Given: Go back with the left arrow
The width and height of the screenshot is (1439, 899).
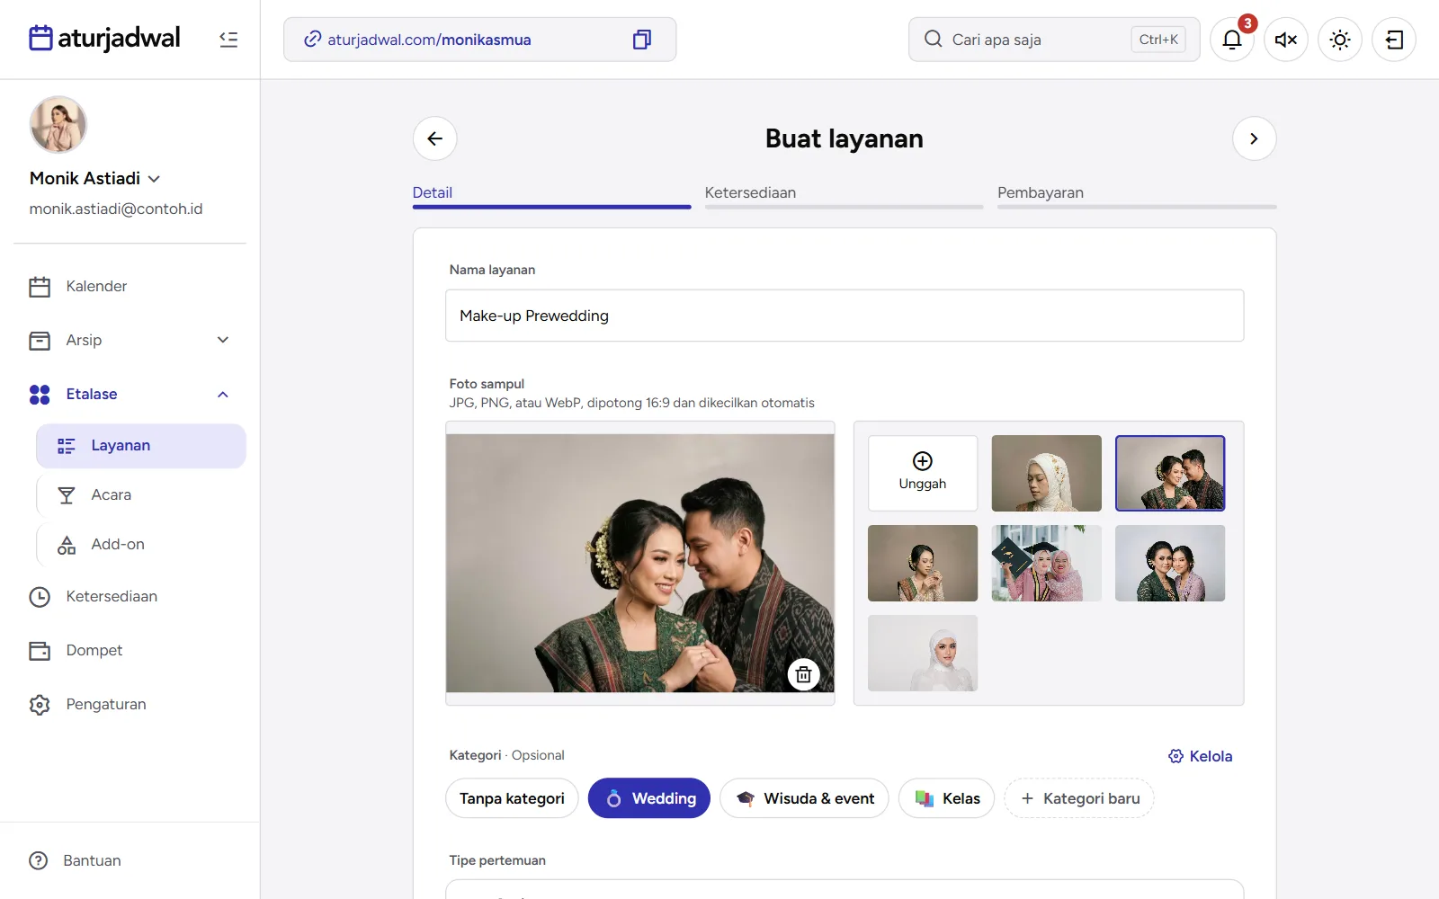Looking at the screenshot, I should (435, 138).
